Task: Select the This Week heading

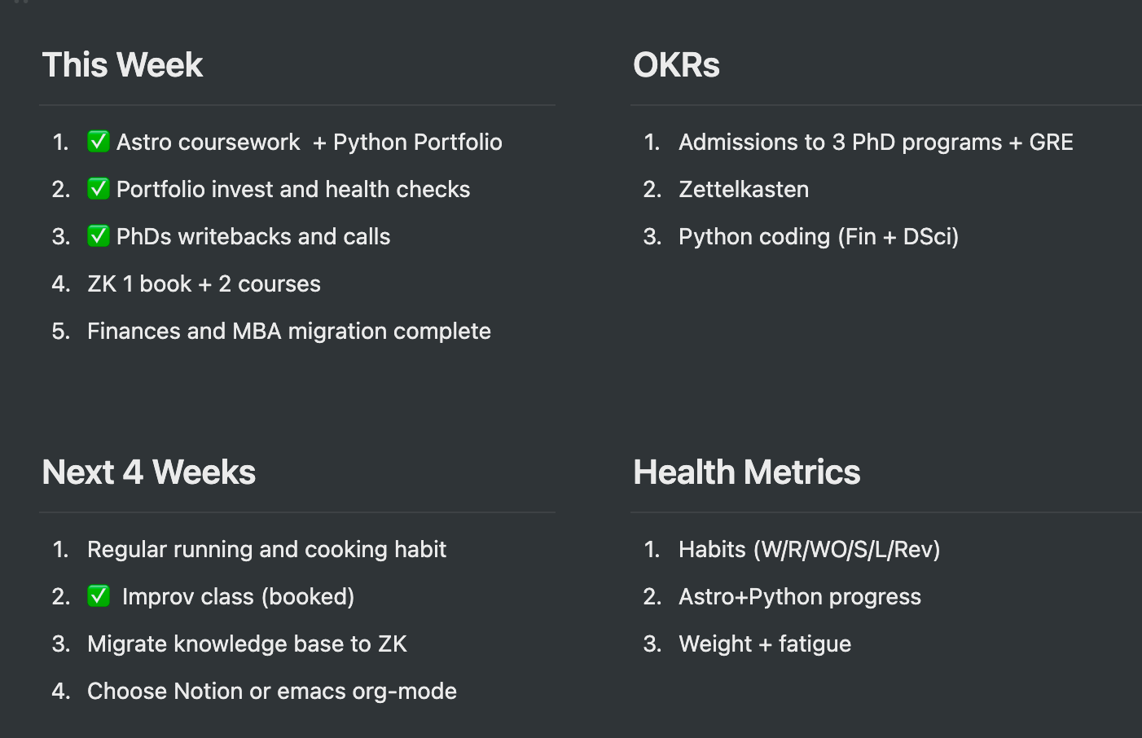Action: point(122,65)
